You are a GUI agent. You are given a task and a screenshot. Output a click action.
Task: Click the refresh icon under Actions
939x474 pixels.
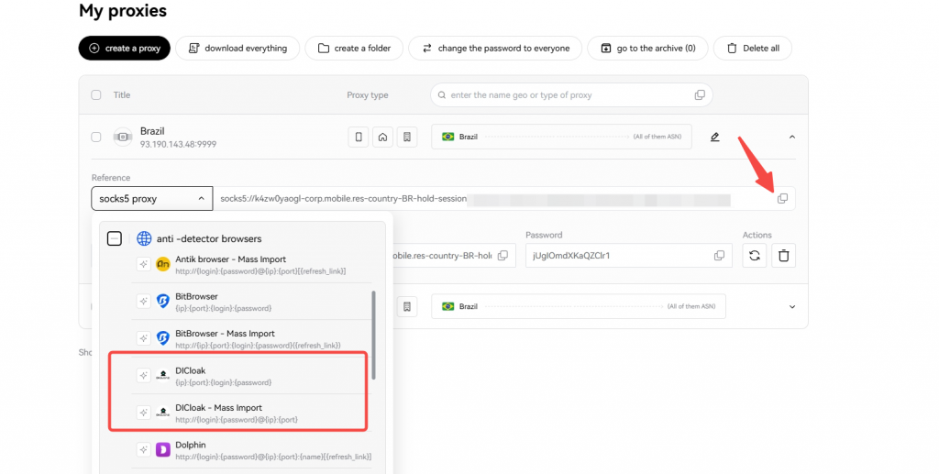click(754, 256)
